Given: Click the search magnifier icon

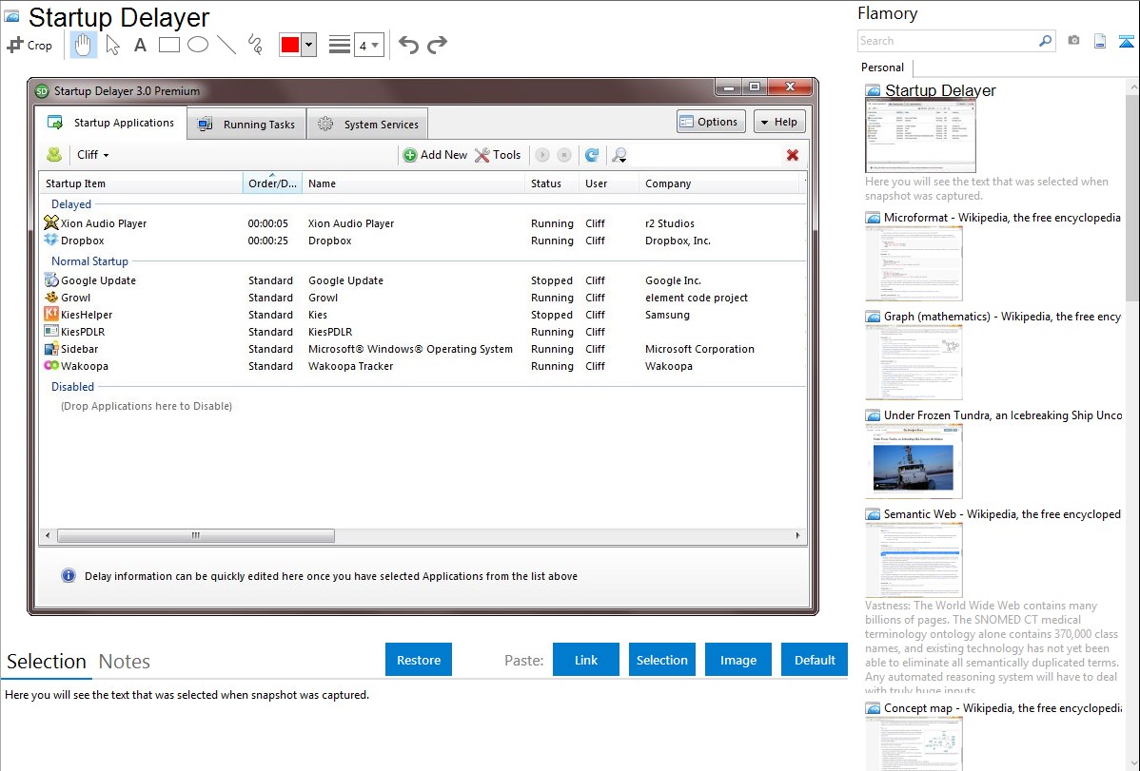Looking at the screenshot, I should click(1045, 41).
